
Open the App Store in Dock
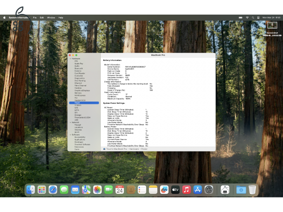pos(198,189)
